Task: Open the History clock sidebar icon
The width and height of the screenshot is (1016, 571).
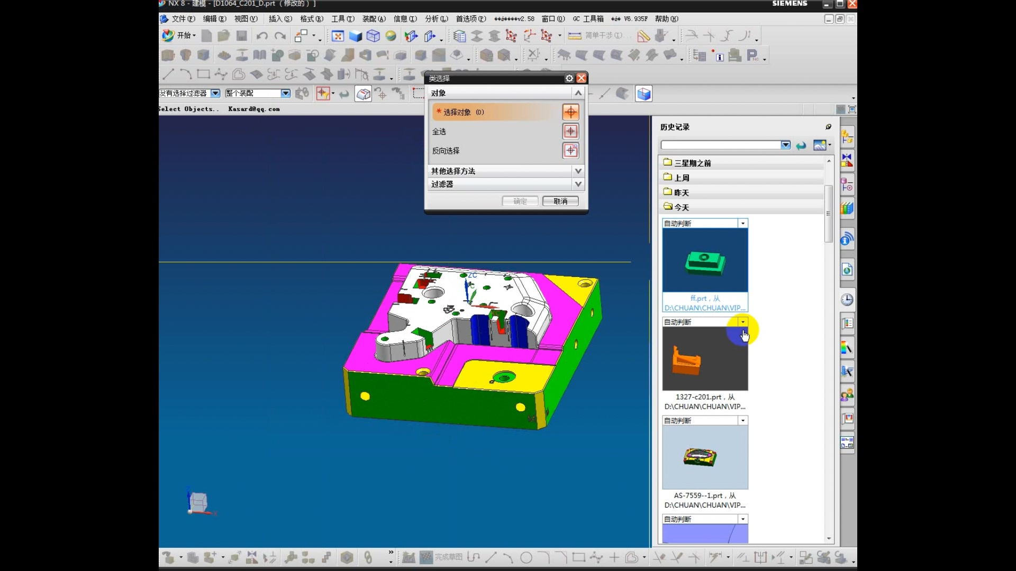Action: 847,300
